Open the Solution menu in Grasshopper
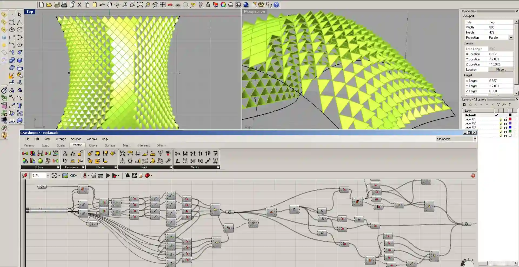The width and height of the screenshot is (519, 267). pyautogui.click(x=76, y=139)
